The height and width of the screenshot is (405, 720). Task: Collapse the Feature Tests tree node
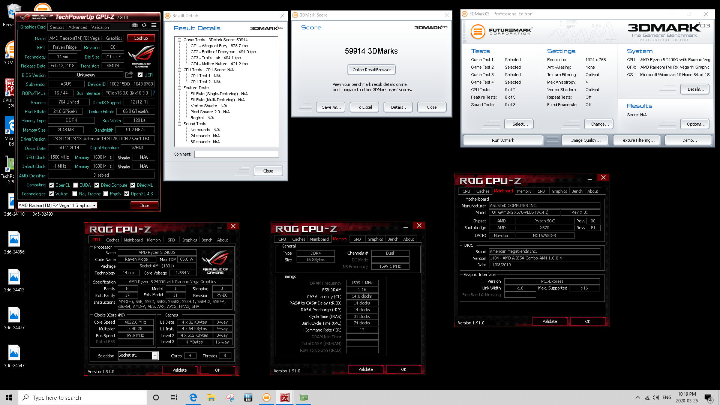click(180, 88)
